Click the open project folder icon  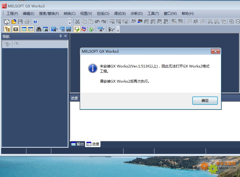pyautogui.click(x=14, y=22)
